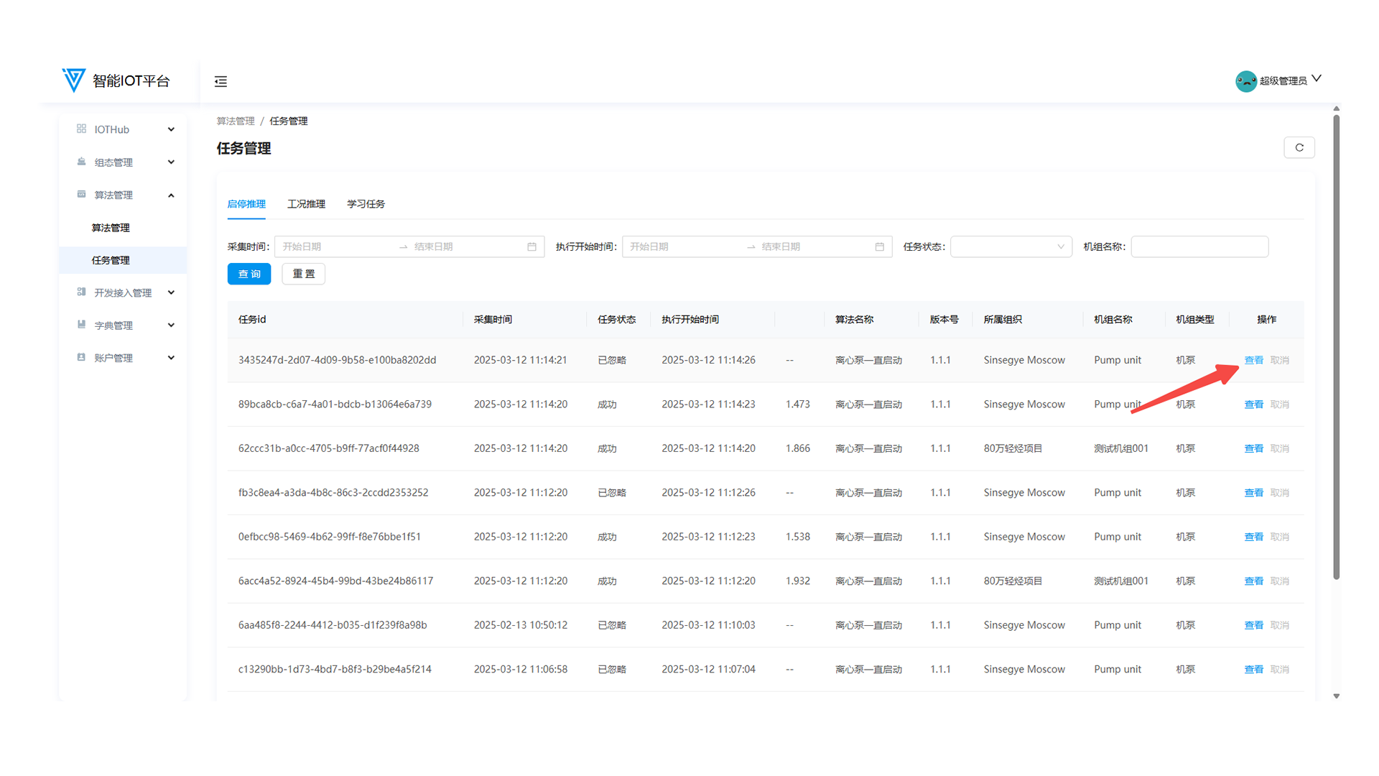Click the IOTHub grid icon
This screenshot has width=1379, height=776.
pos(81,129)
